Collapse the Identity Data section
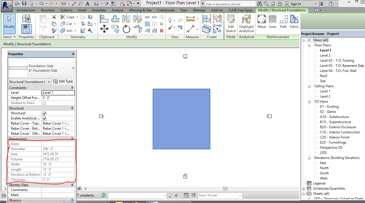This screenshot has width=365, height=203. click(x=72, y=185)
